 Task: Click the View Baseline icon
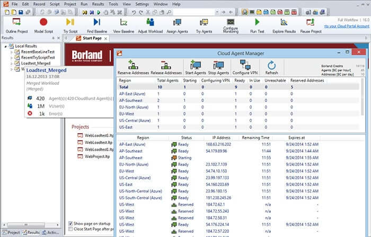pos(123,22)
